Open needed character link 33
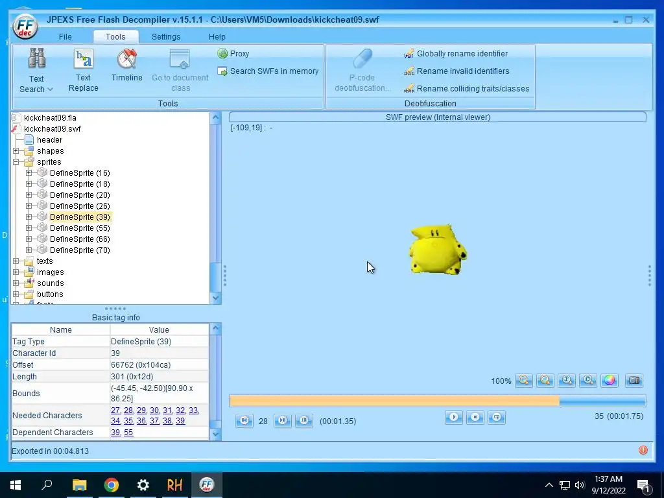This screenshot has width=664, height=498. [193, 410]
